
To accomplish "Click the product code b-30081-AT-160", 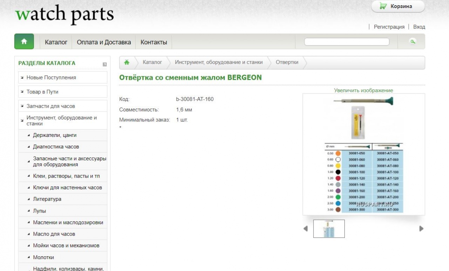I will 195,99.
